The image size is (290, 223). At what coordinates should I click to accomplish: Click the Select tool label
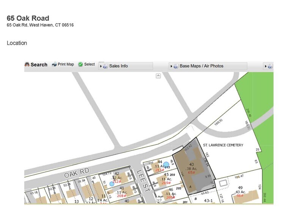tap(89, 64)
